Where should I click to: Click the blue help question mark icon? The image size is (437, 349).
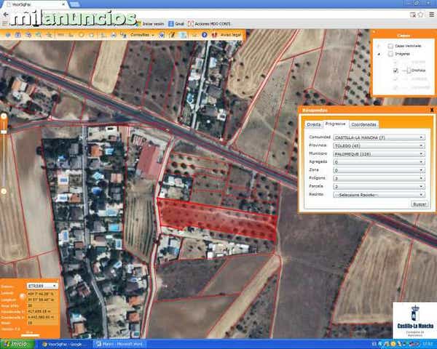coord(205,34)
